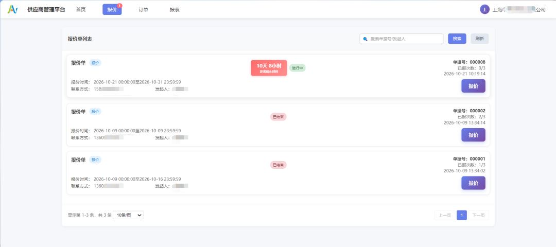The image size is (556, 247).
Task: Click the company name in header
Action: (x=519, y=10)
